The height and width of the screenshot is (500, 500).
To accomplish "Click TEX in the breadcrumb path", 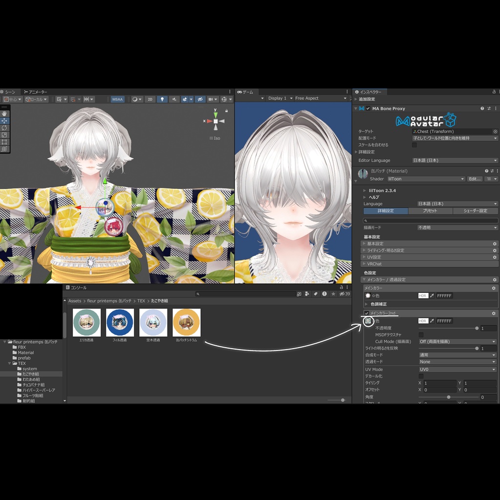I will point(141,301).
